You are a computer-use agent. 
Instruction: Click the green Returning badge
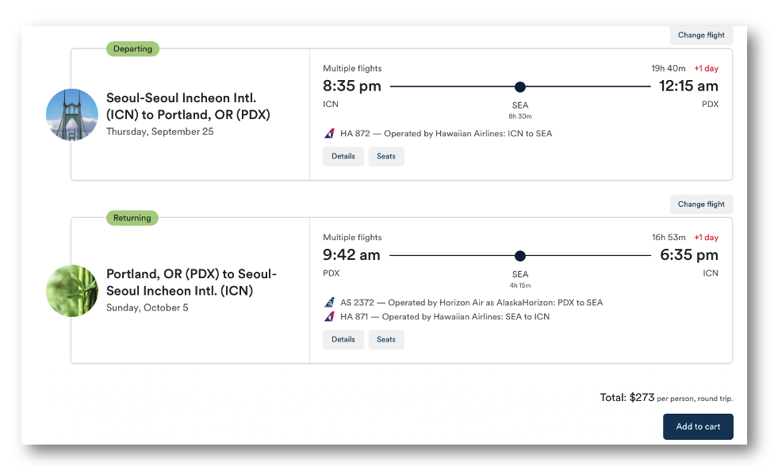[x=132, y=218]
